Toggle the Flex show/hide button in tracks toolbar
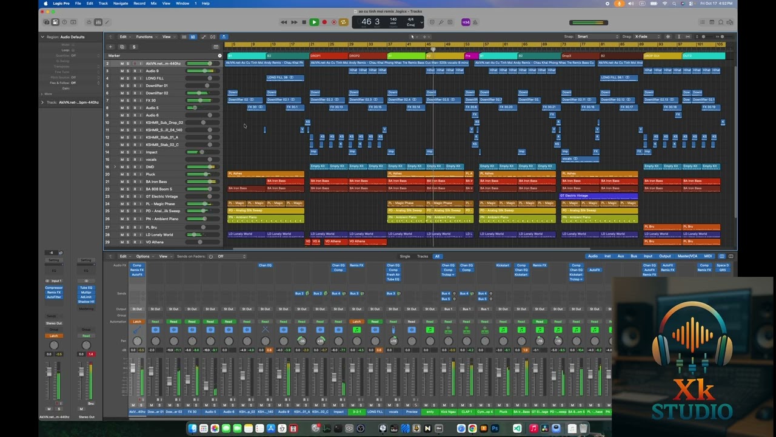776x437 pixels. tap(213, 37)
